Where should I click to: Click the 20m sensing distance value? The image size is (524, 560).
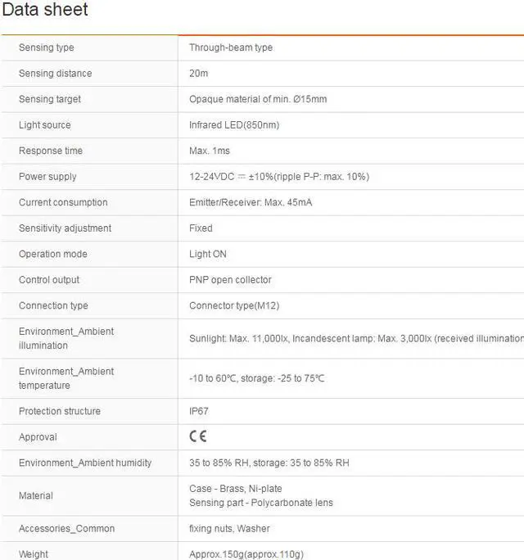(x=199, y=74)
